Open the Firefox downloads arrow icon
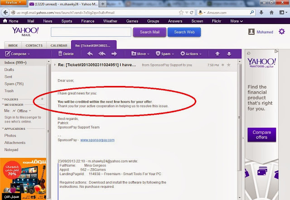This screenshot has height=200, width=290. point(261,13)
